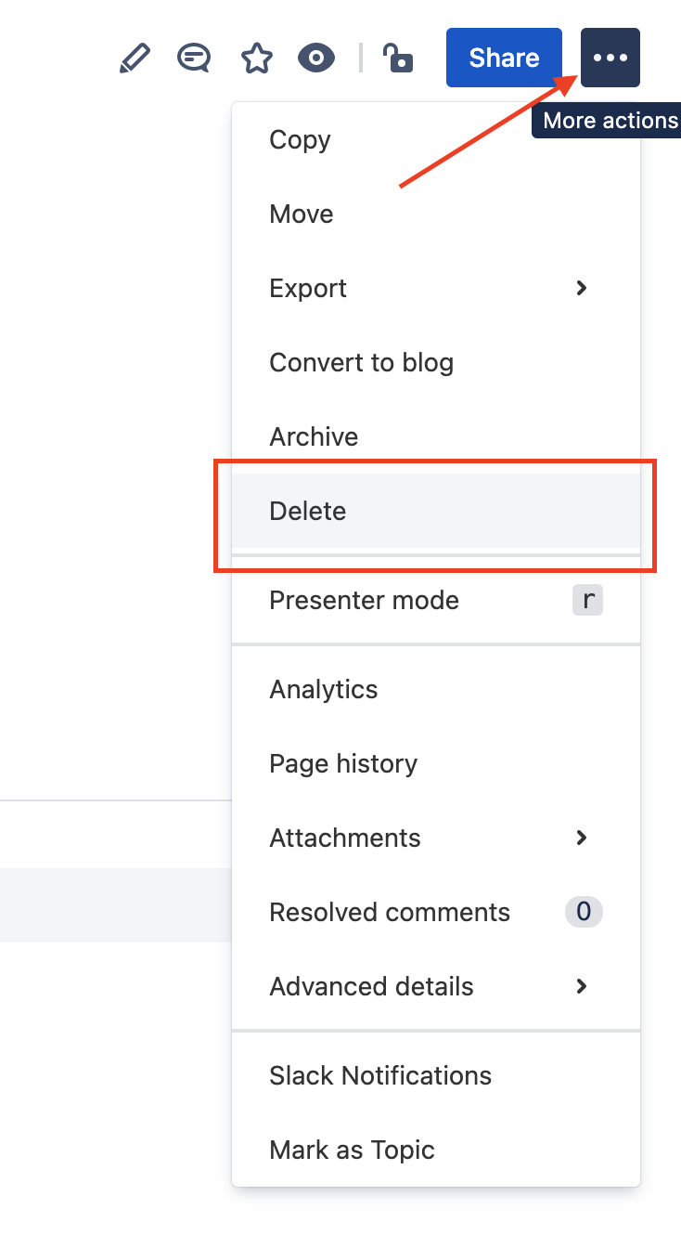681x1235 pixels.
Task: Click the three-dot More actions button
Action: point(610,58)
